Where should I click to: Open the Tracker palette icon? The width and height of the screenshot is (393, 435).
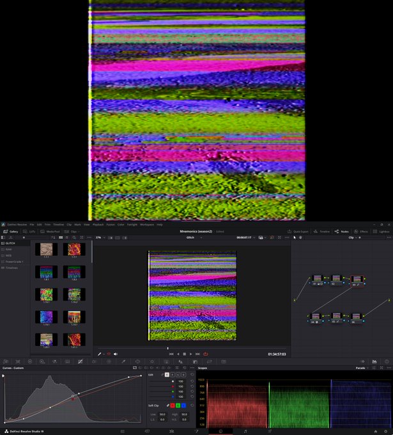tap(152, 361)
